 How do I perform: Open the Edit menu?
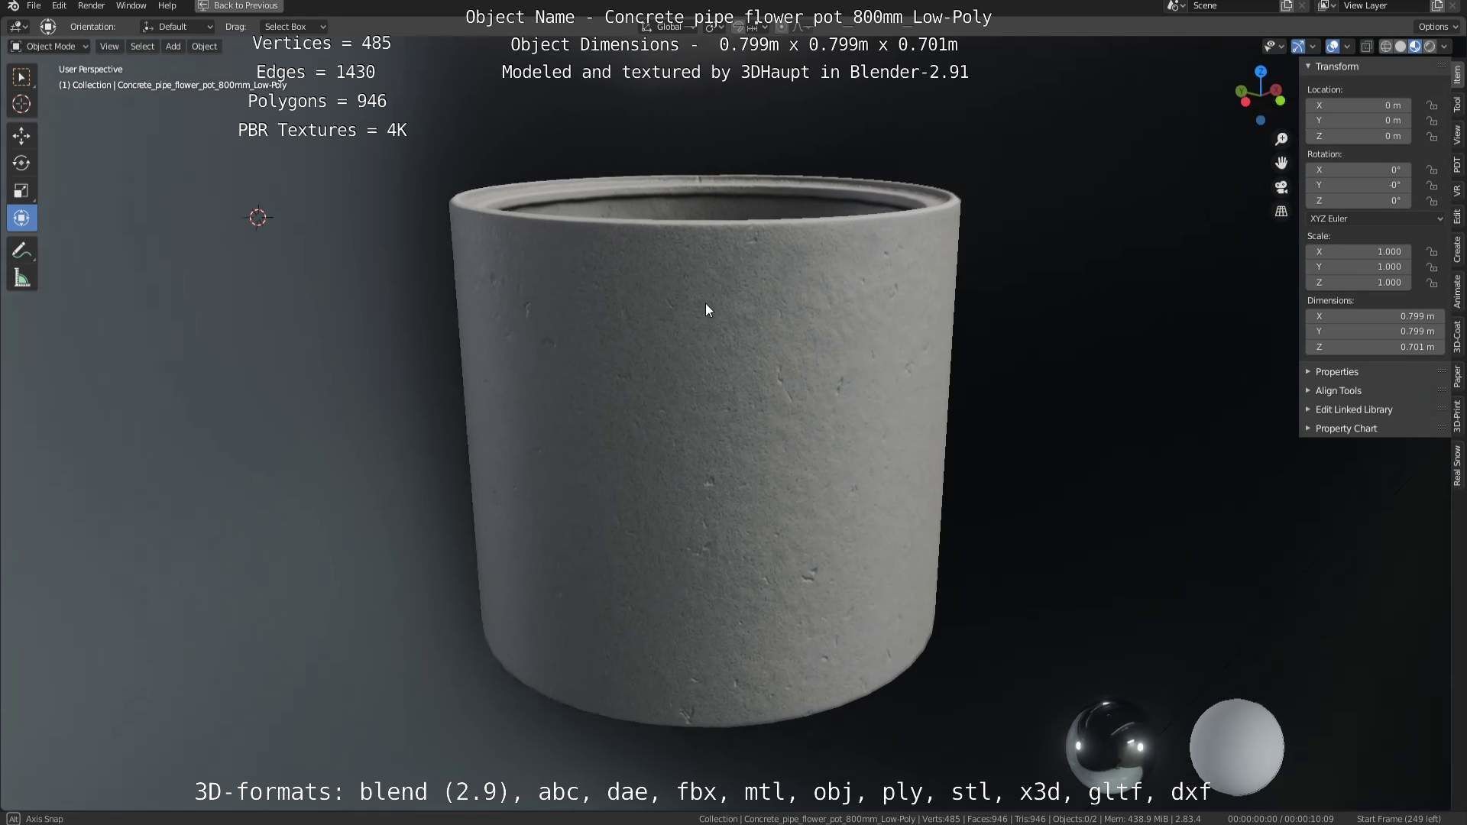(x=59, y=6)
